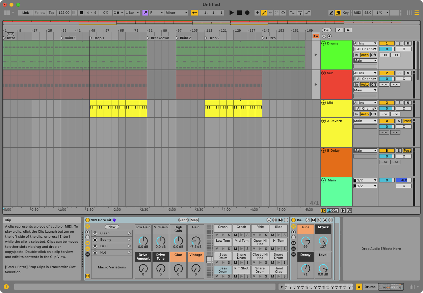Viewport: 423px width, 293px height.
Task: Open A Reverb output Main dropdown
Action: 365,121
